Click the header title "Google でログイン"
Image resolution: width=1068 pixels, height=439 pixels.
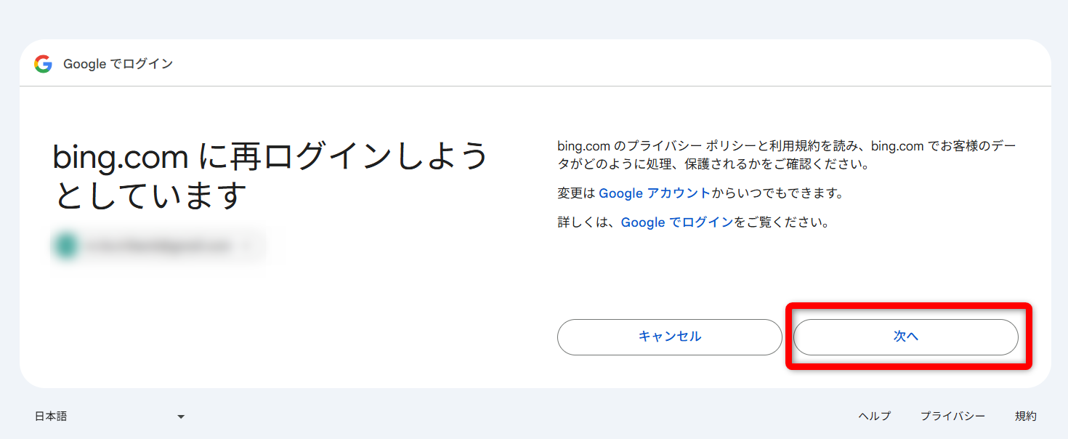pyautogui.click(x=118, y=64)
